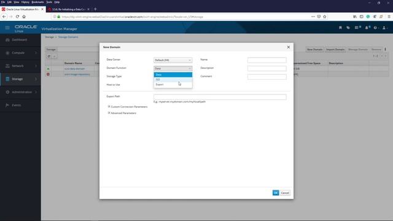The height and width of the screenshot is (221, 393).
Task: Expand the Administration sidebar menu
Action: [20, 92]
